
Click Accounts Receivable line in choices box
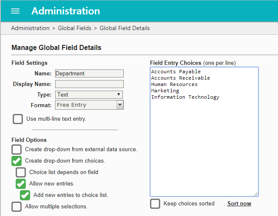pos(181,78)
